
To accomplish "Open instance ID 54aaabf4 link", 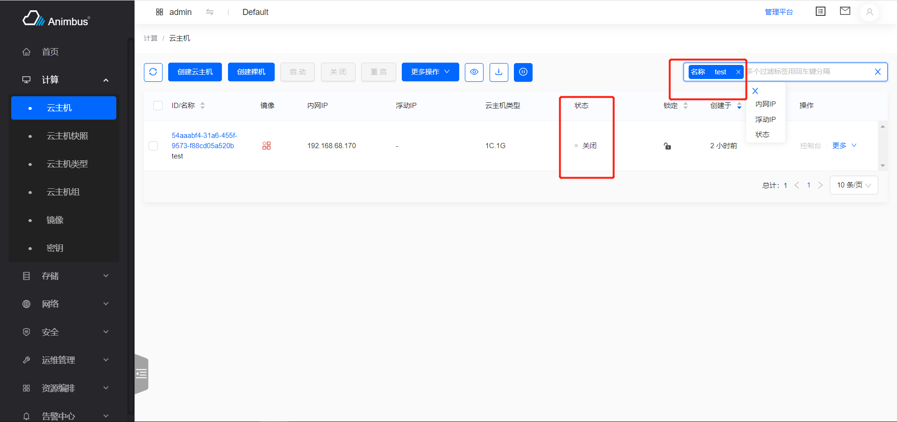I will 205,141.
